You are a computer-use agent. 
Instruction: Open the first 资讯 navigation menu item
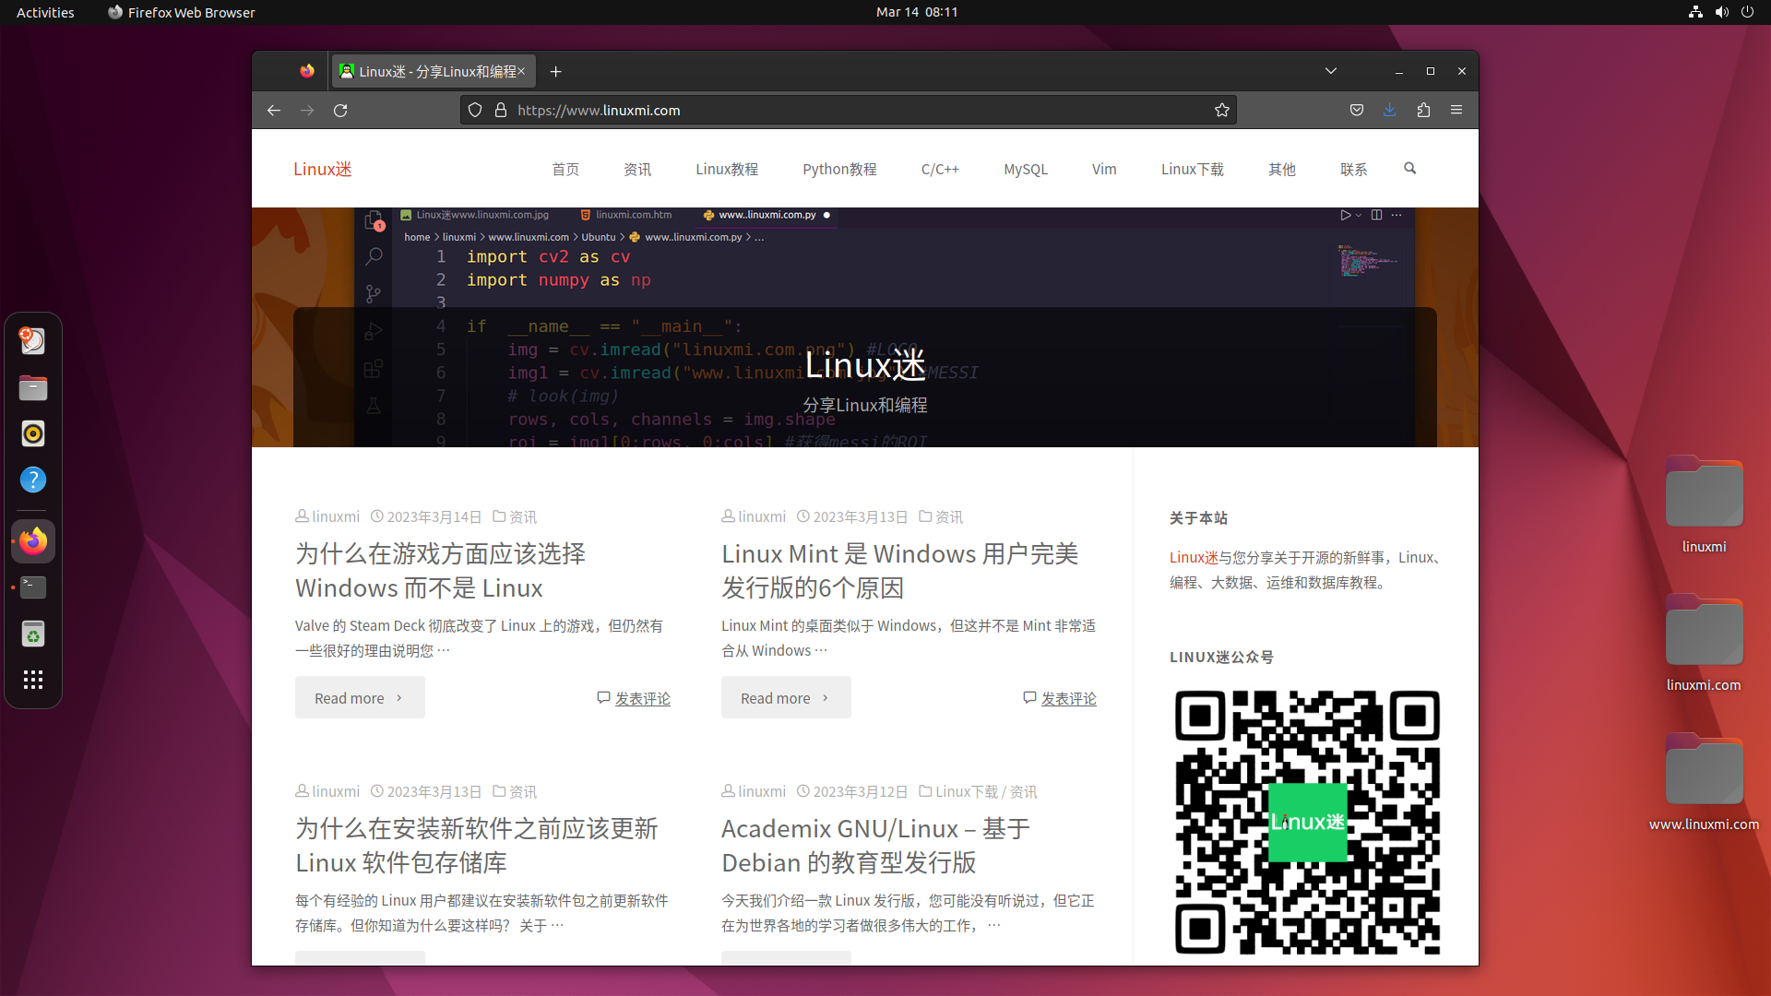click(637, 169)
